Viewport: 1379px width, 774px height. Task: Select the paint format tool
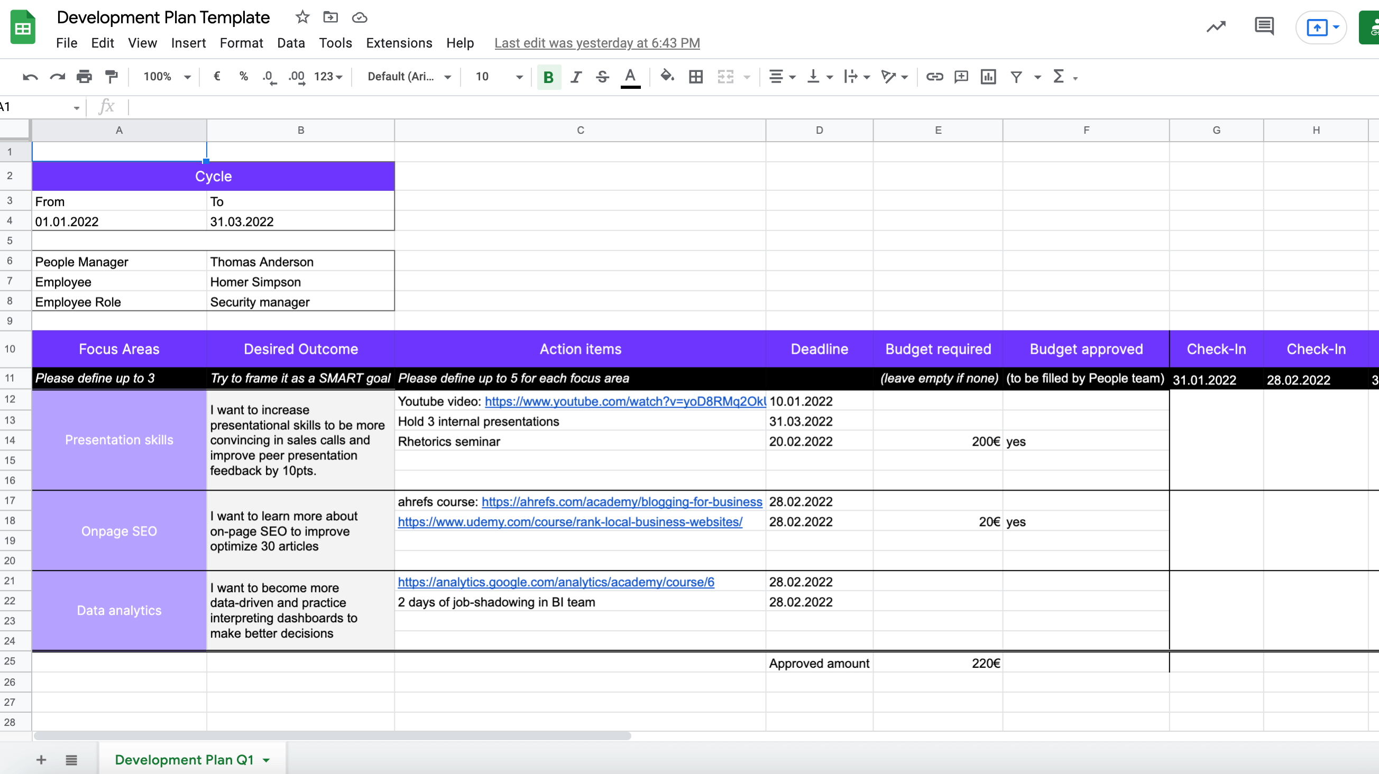tap(111, 77)
